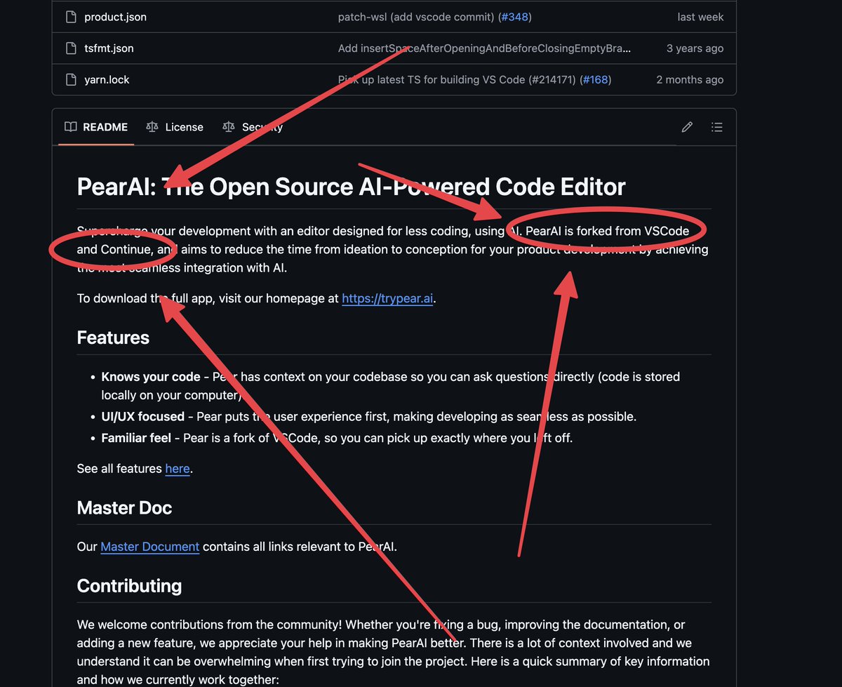Open the 'latest TS for building VS Code' commit
This screenshot has width=842, height=687.
tap(457, 80)
